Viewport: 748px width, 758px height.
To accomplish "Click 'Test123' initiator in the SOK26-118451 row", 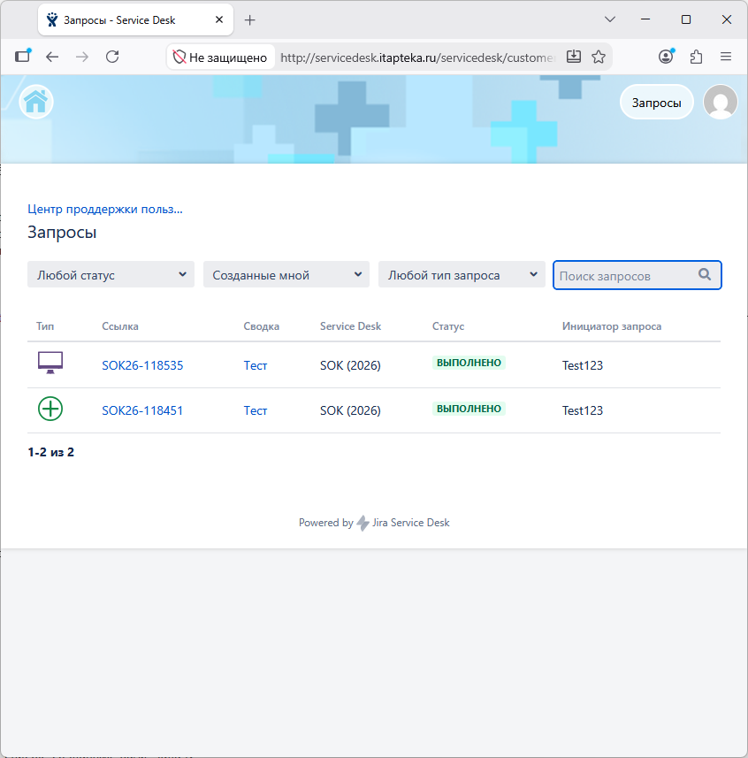I will [583, 410].
